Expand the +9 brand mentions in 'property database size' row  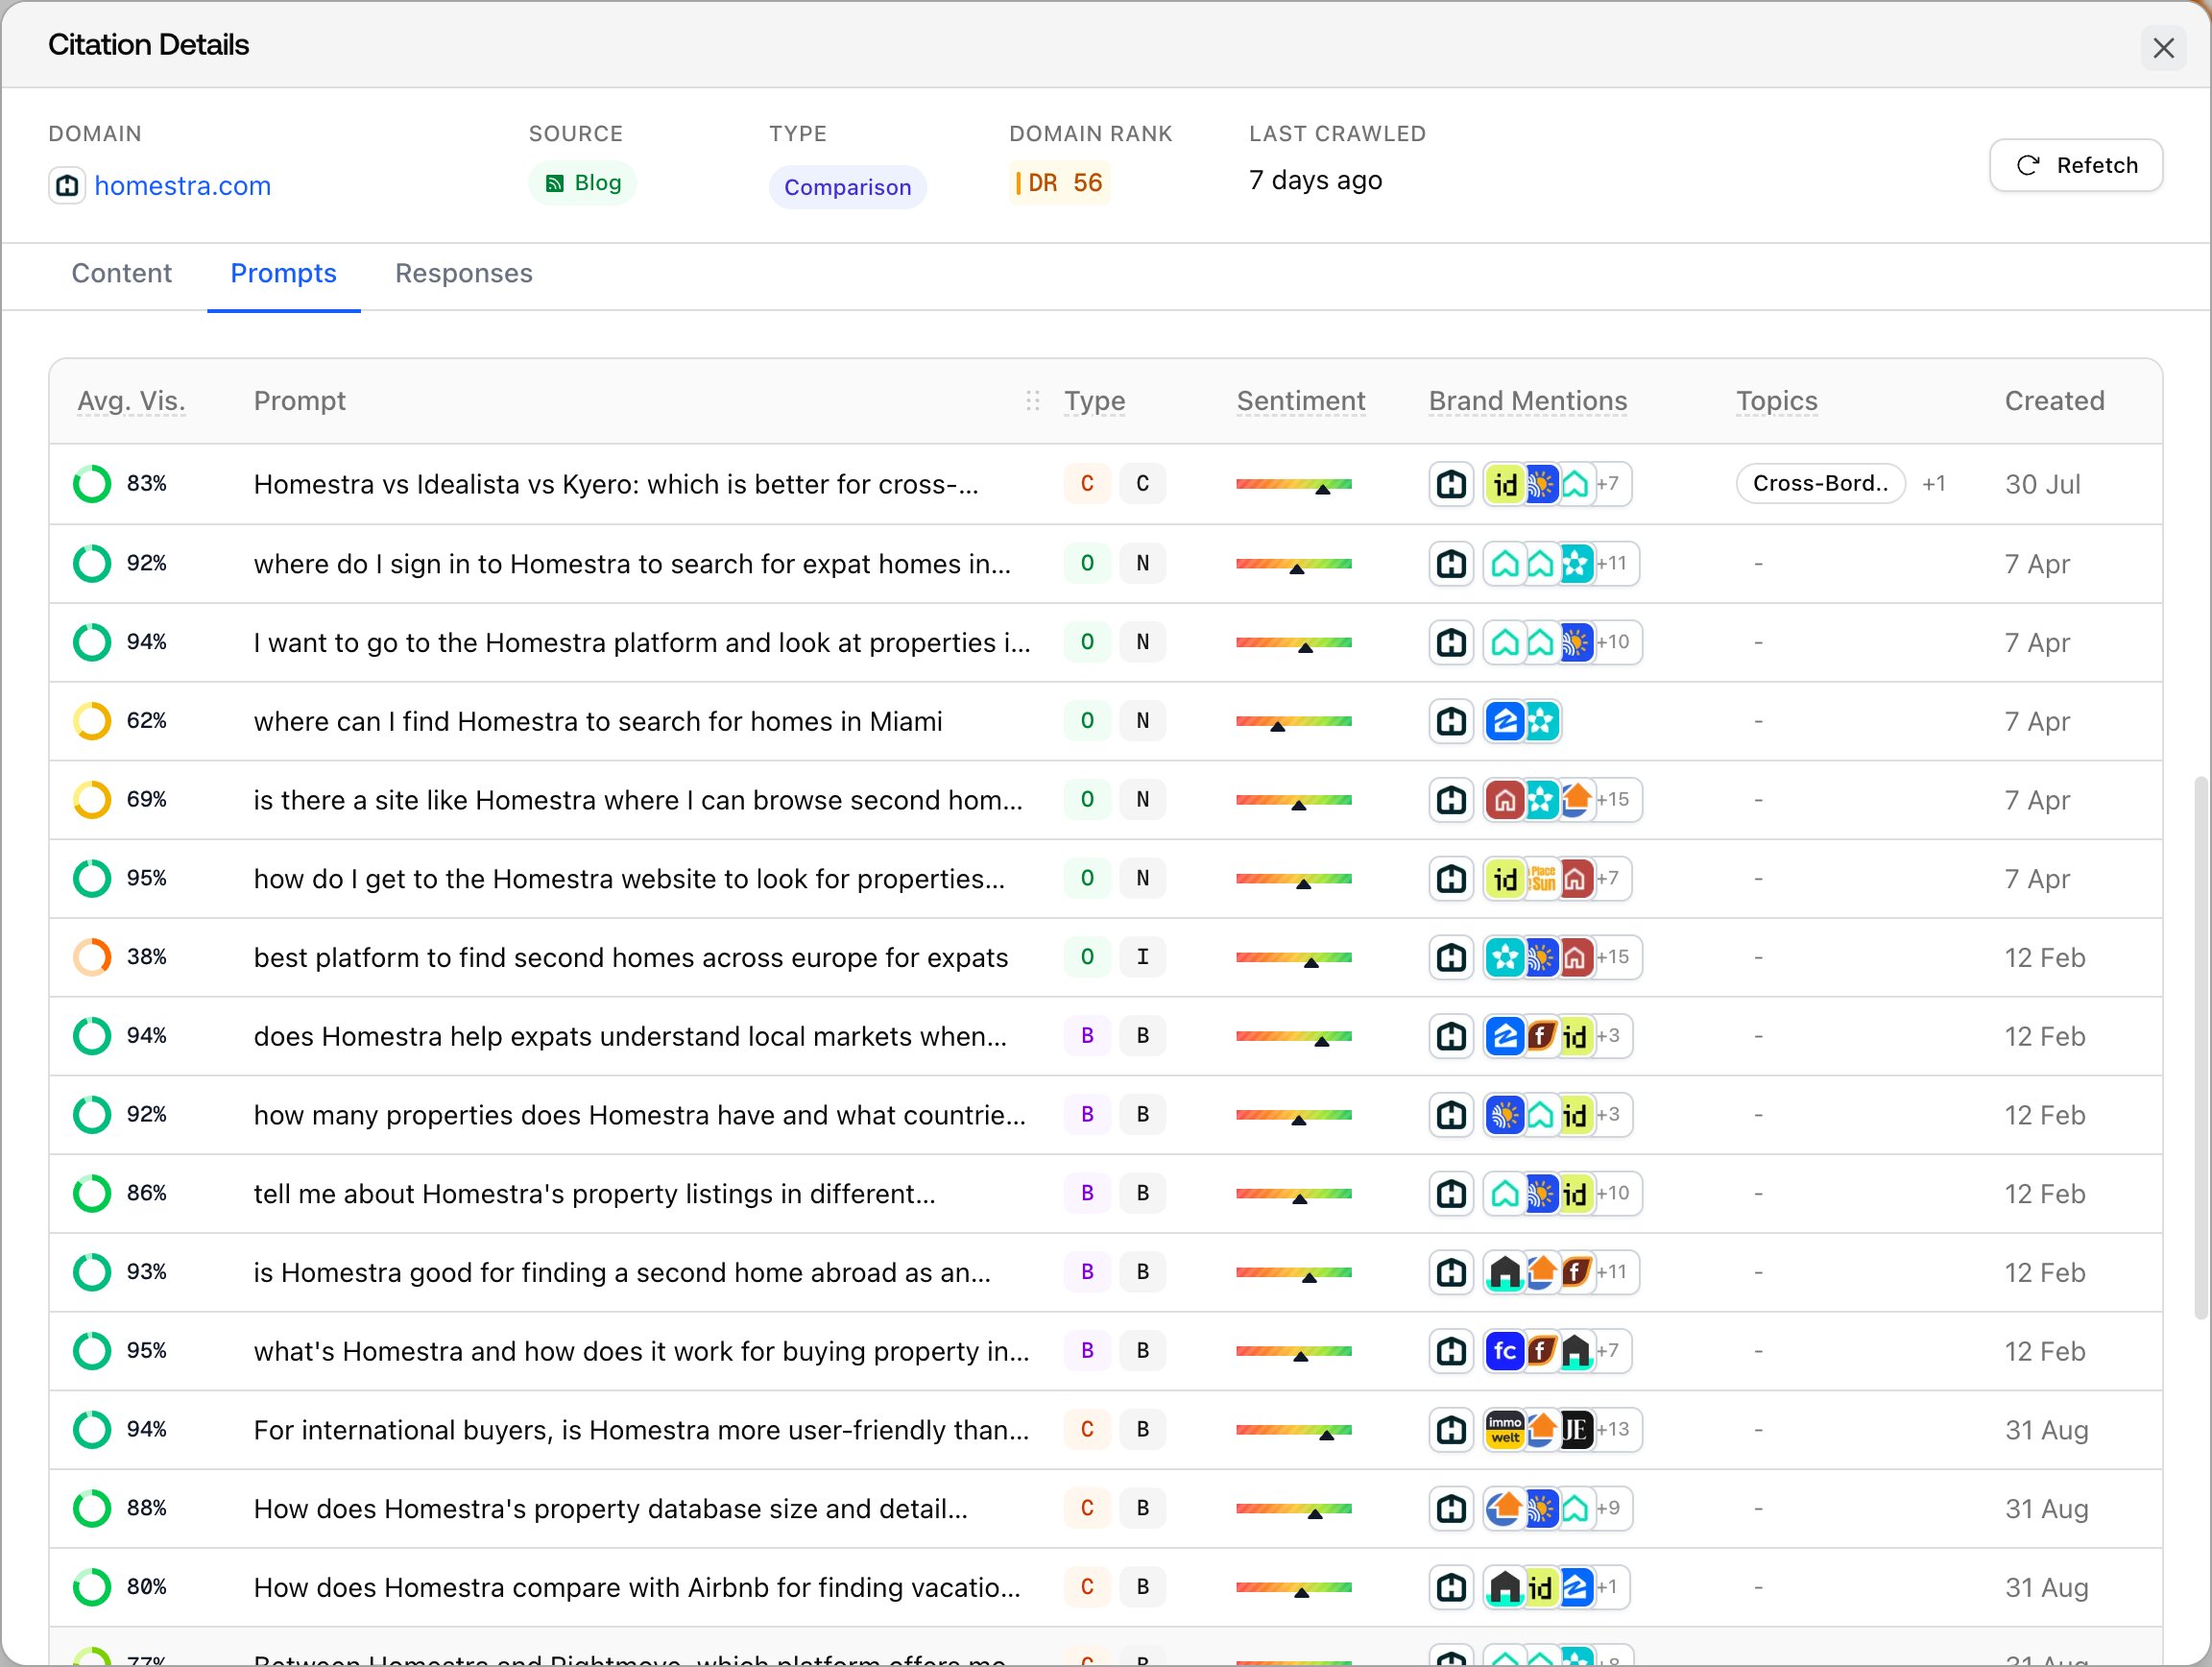[x=1607, y=1509]
